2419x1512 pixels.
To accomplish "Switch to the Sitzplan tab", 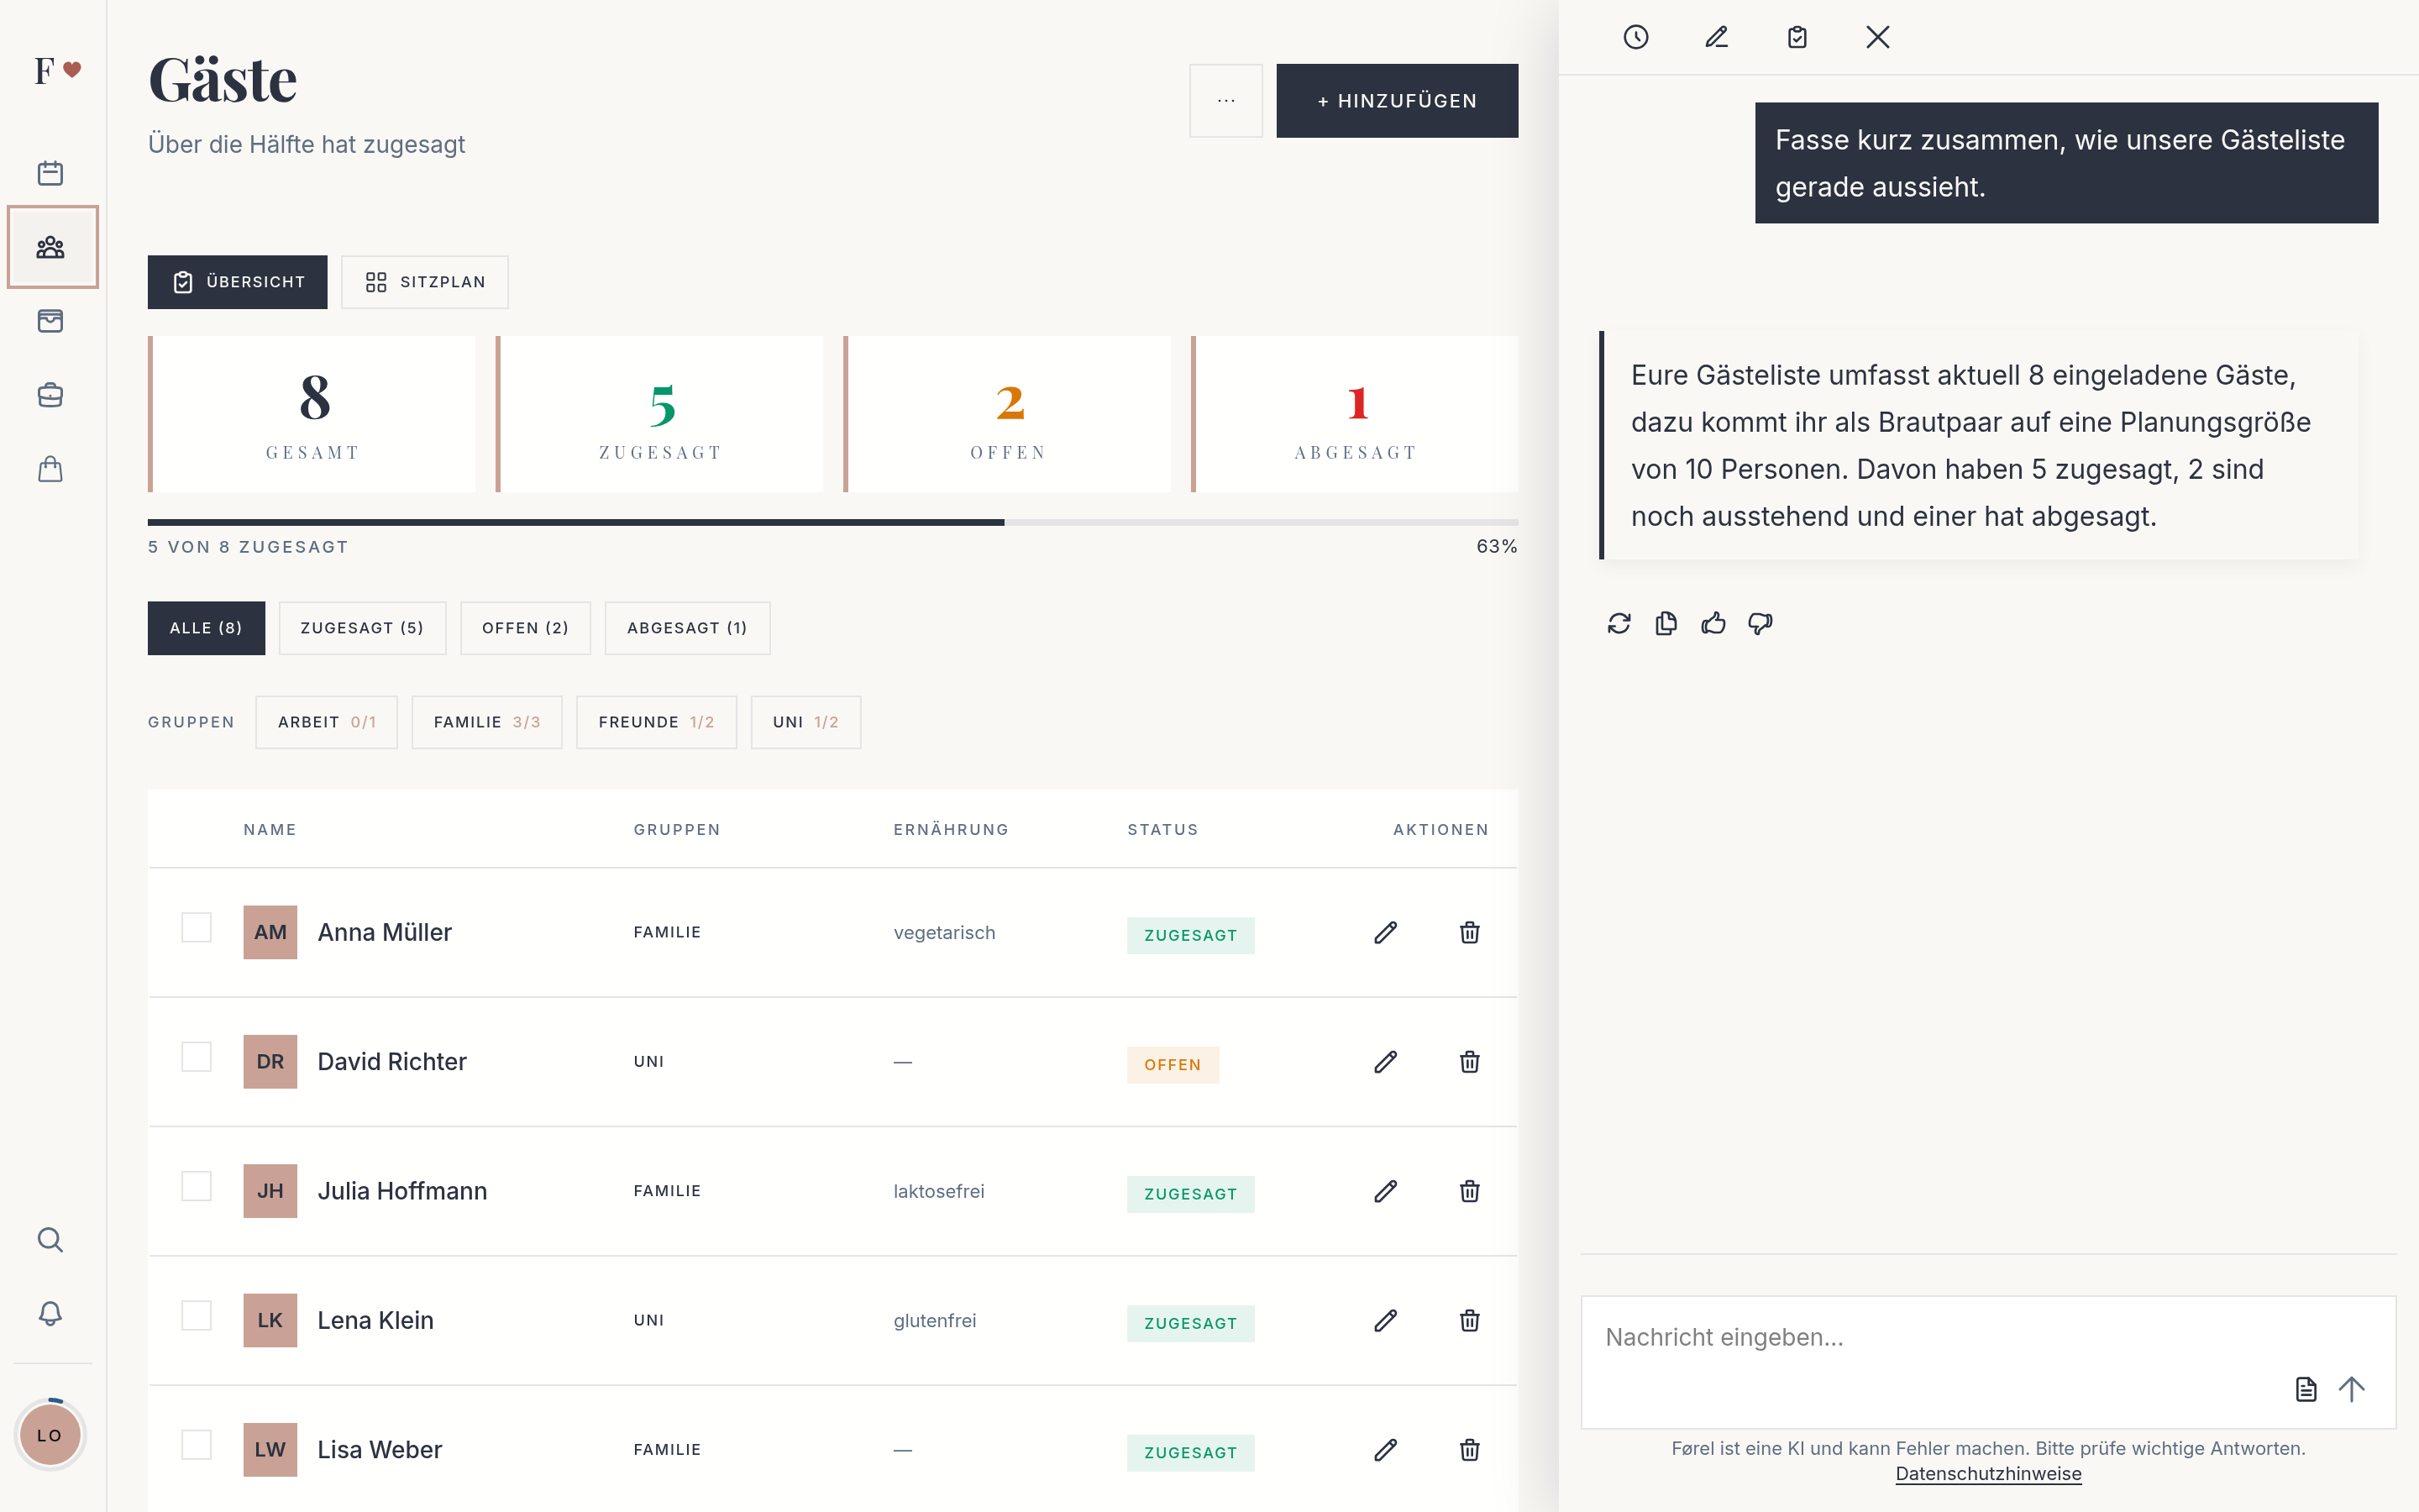I will (x=425, y=282).
